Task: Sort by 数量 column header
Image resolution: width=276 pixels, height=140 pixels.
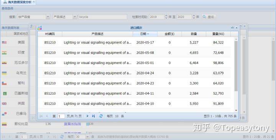Action: point(194,34)
